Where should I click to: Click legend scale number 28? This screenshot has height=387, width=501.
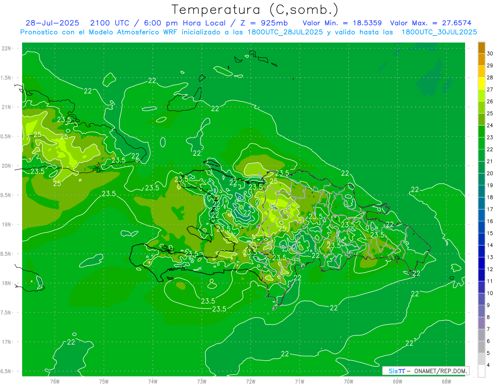[490, 77]
